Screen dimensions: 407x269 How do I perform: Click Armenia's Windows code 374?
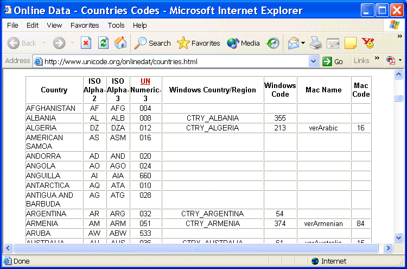280,223
